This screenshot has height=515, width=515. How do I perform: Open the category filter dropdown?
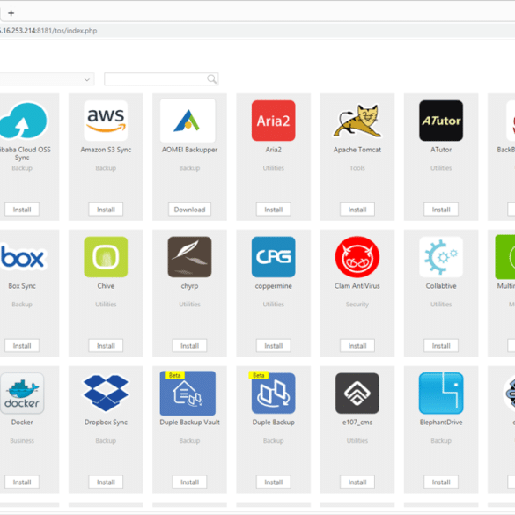coord(47,79)
